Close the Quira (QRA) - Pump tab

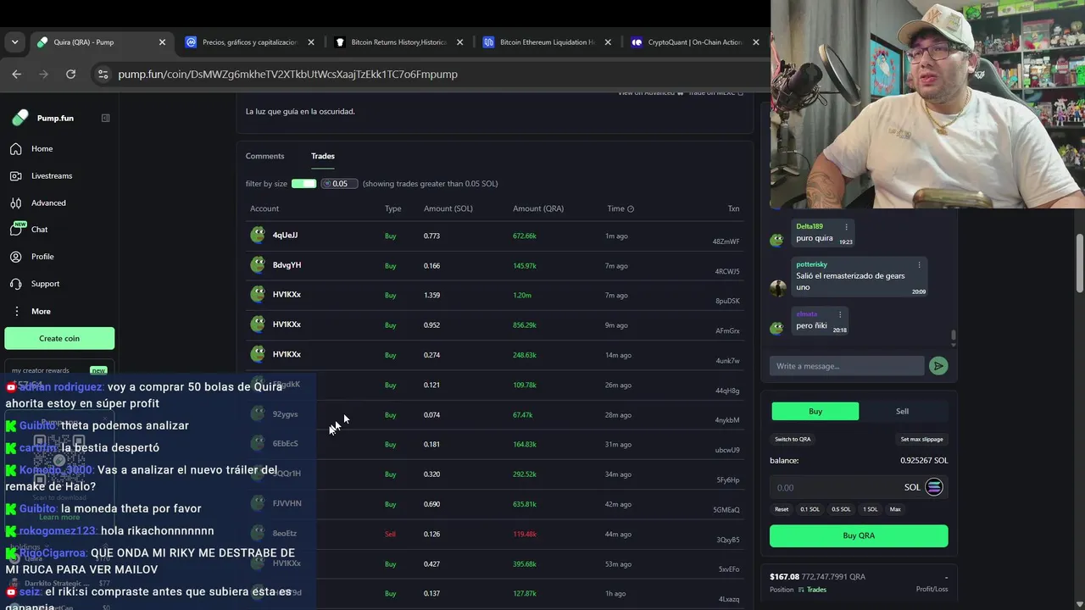162,42
